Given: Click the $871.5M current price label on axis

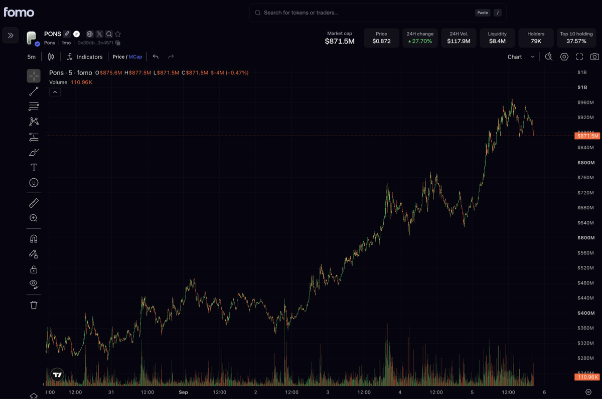Looking at the screenshot, I should click(587, 136).
